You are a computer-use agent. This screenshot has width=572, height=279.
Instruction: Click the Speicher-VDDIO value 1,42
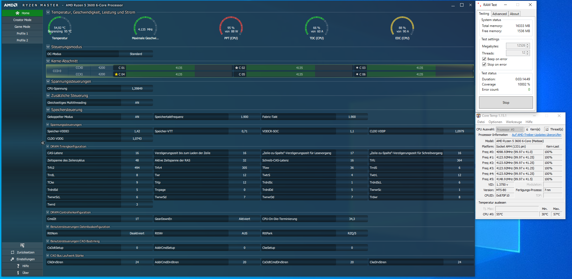pos(137,131)
